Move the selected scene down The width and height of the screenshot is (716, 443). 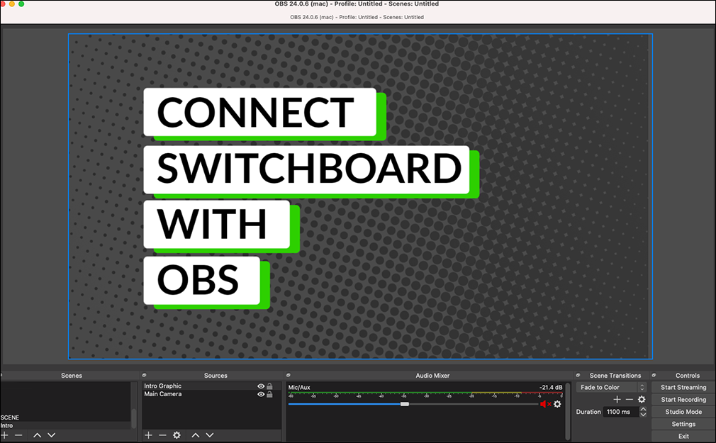point(52,435)
